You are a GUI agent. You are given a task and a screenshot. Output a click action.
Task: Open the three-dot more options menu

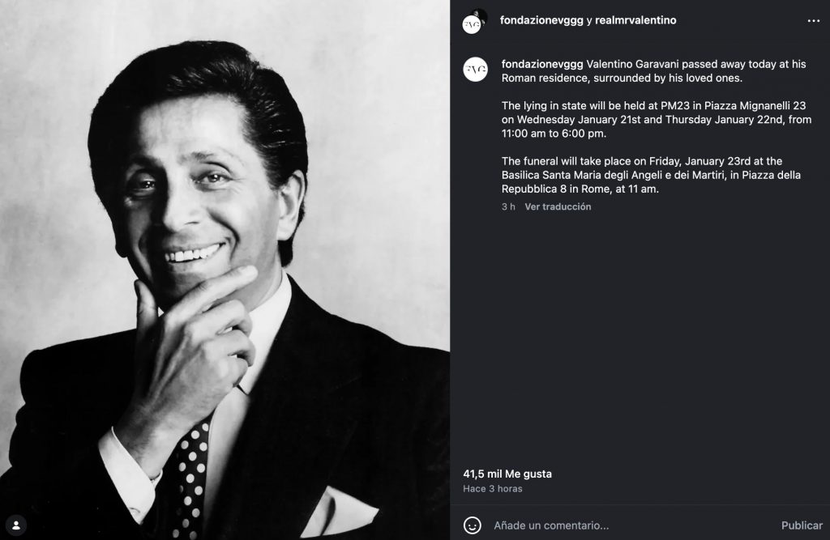(813, 21)
